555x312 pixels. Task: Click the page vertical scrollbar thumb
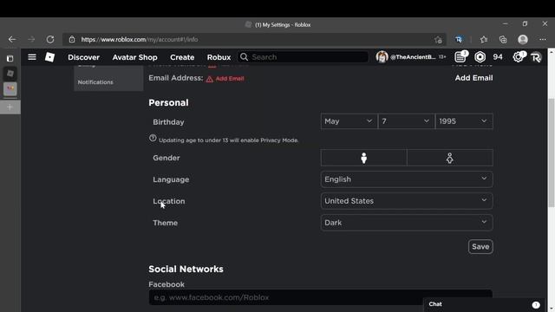(x=552, y=153)
